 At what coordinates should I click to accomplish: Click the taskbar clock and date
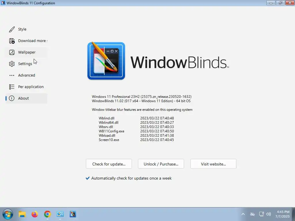coord(283,214)
